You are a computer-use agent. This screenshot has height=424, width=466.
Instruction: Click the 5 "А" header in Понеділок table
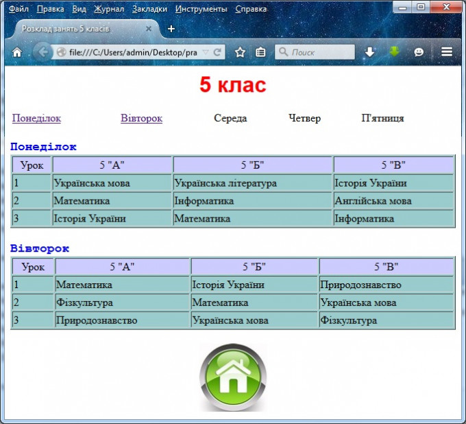click(112, 165)
